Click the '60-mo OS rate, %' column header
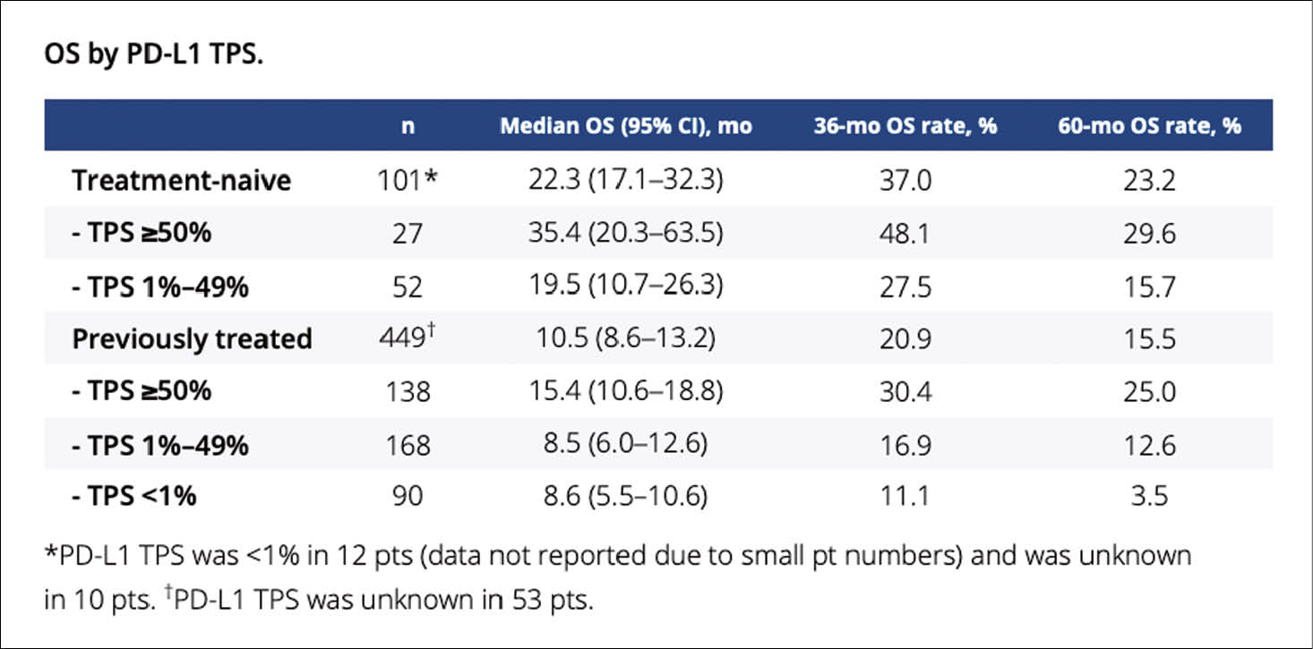The width and height of the screenshot is (1313, 649). click(x=1149, y=125)
